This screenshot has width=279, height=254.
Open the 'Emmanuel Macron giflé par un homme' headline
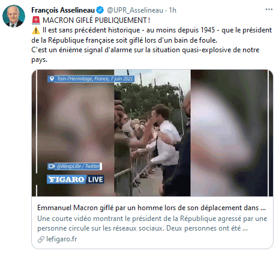tap(151, 208)
